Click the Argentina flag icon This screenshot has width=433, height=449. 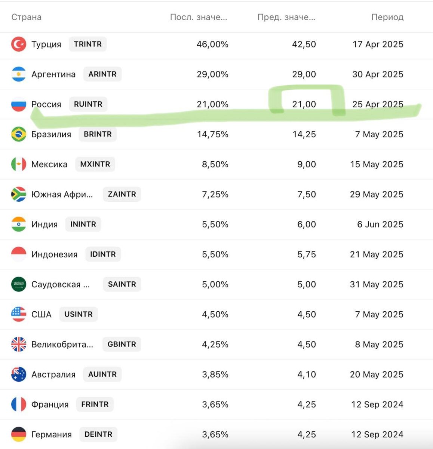tap(19, 74)
